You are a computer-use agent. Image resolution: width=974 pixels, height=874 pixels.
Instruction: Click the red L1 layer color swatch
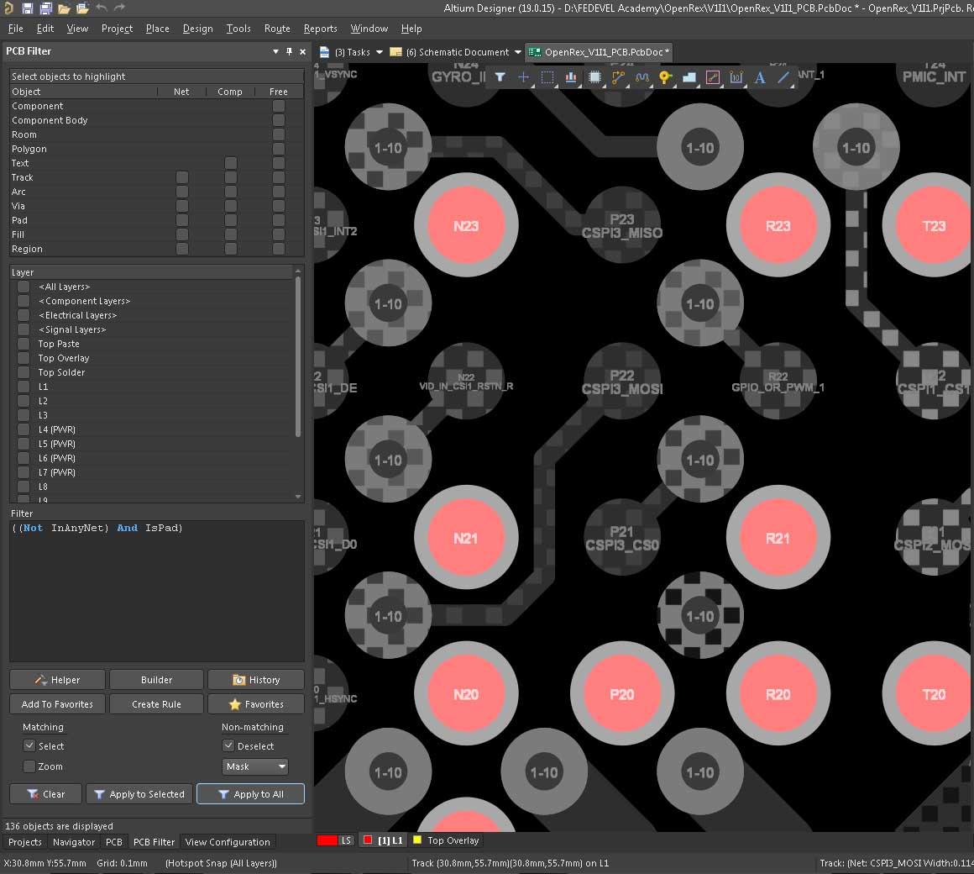click(x=368, y=840)
